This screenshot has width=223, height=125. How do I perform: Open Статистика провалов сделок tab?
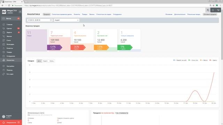[x=62, y=14]
